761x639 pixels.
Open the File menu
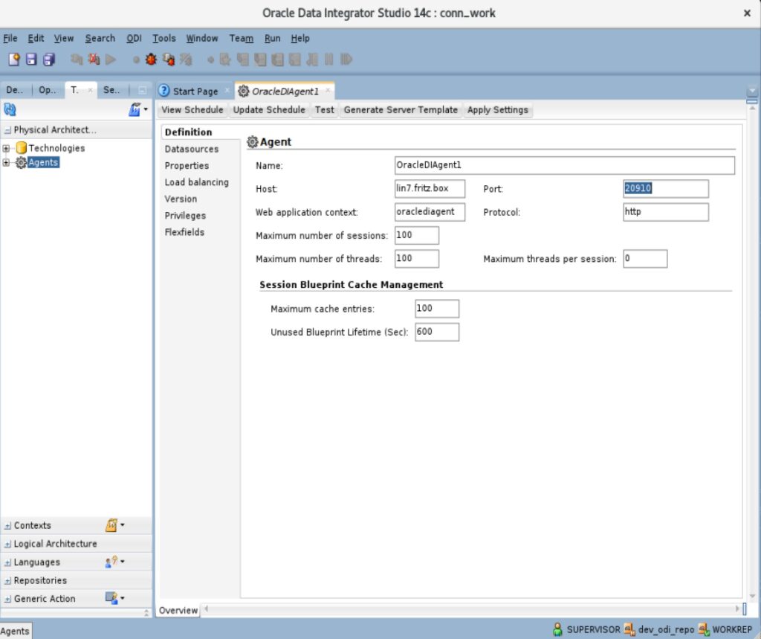pos(10,38)
